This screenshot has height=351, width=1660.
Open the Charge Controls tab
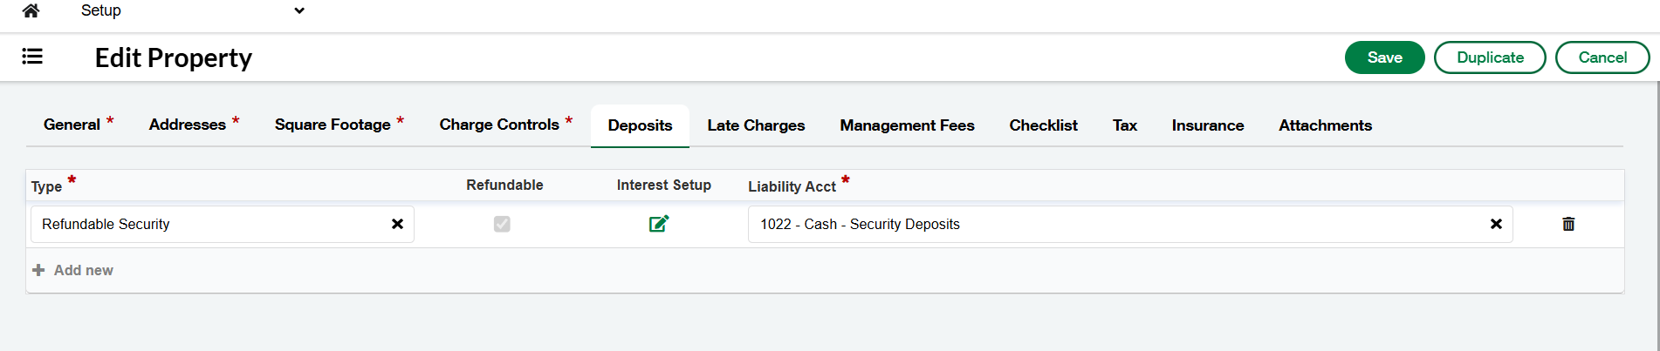click(x=506, y=125)
